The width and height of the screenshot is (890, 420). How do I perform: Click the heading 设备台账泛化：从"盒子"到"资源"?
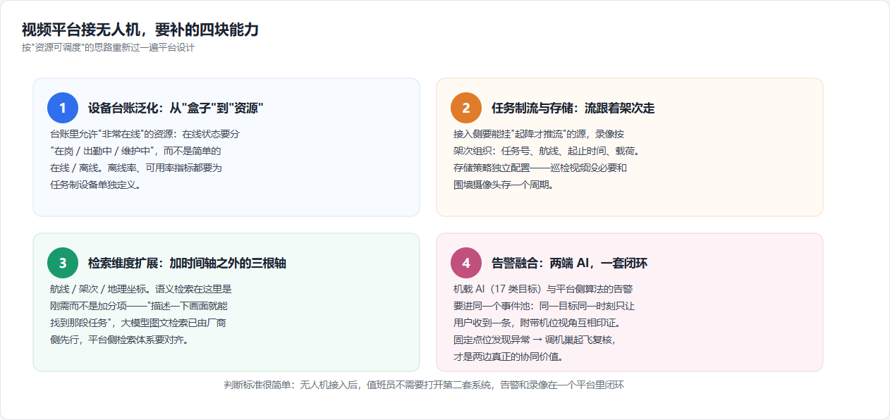(176, 109)
